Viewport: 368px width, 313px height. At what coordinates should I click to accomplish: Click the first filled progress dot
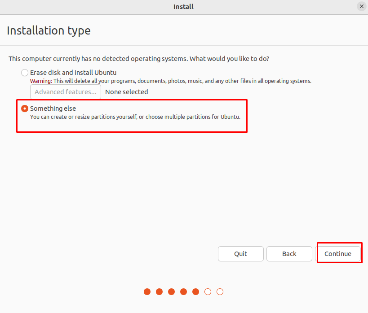(147, 292)
